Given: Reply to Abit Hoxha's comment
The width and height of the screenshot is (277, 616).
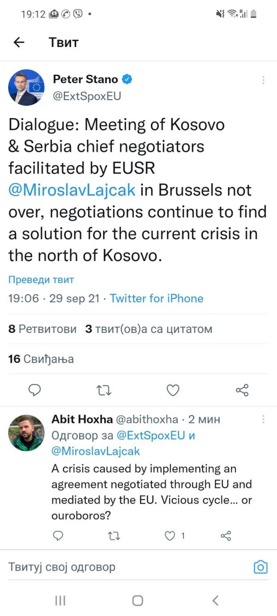Looking at the screenshot, I should (58, 535).
